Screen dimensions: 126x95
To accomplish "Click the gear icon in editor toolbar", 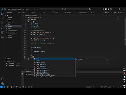I will pyautogui.click(x=119, y=13).
